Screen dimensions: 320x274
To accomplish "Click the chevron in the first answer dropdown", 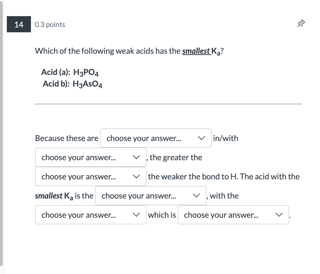I will [201, 138].
